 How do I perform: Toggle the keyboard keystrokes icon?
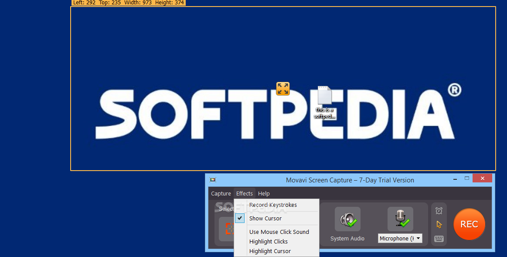[439, 239]
